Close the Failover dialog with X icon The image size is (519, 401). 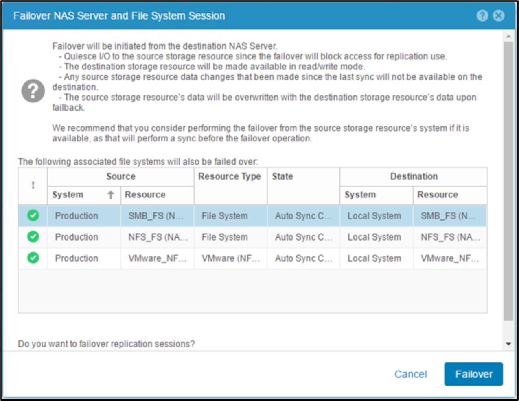(499, 16)
